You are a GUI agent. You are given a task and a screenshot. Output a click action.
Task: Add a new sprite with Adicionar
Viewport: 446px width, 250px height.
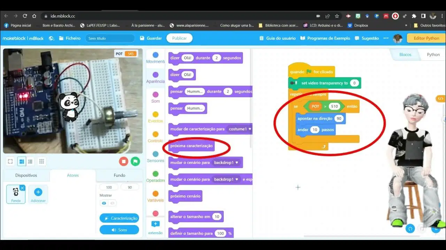click(38, 194)
